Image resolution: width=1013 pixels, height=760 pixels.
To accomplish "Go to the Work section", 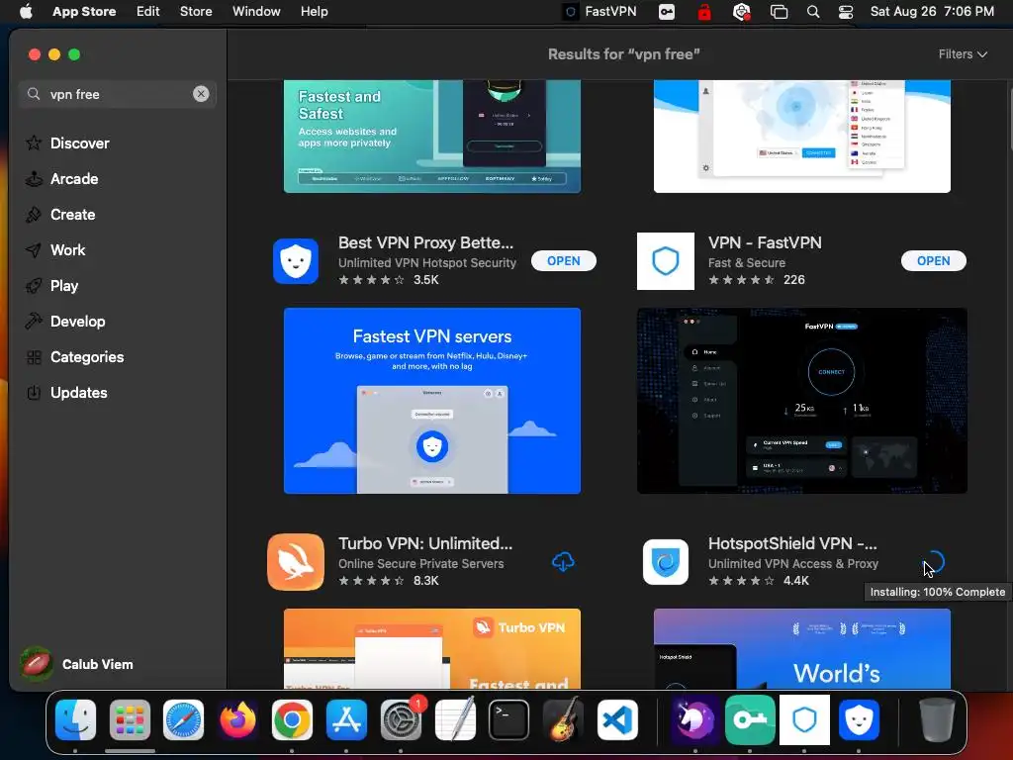I will 55,249.
